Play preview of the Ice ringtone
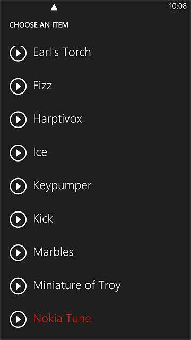This screenshot has height=340, width=191. pyautogui.click(x=18, y=153)
